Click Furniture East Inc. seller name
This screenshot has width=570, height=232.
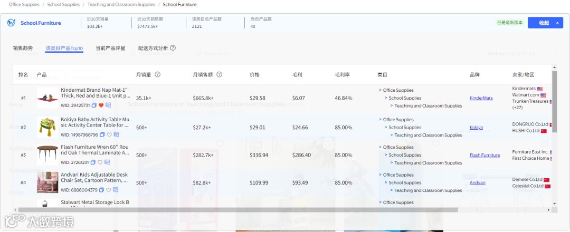(x=530, y=152)
